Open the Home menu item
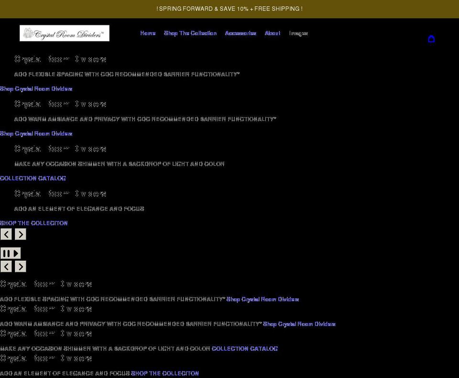 [148, 33]
